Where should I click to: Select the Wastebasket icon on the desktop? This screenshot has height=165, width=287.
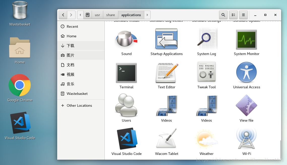20,10
